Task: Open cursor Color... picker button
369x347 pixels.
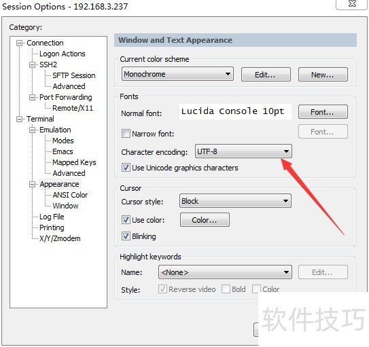Action: pos(205,220)
